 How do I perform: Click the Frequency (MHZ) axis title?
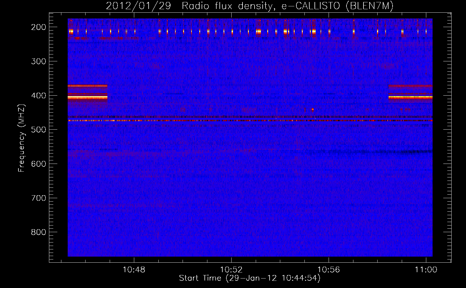[x=22, y=138]
